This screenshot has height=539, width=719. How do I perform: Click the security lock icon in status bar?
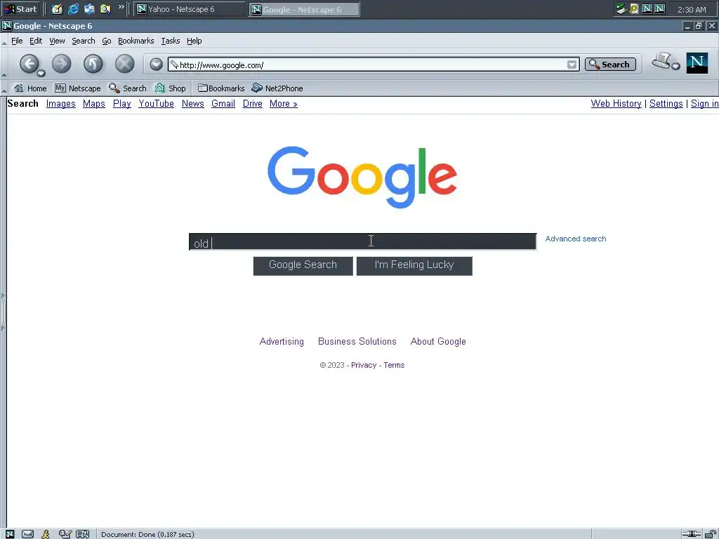(711, 534)
